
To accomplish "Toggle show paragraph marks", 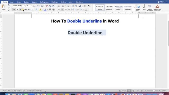I will click(89, 6).
